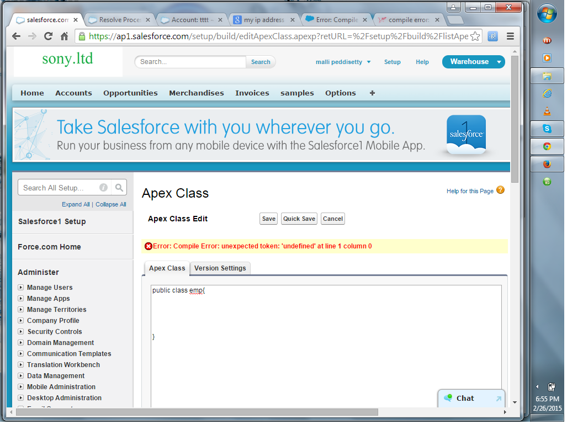This screenshot has height=435, width=583.
Task: Open Skype from the taskbar
Action: (x=547, y=129)
